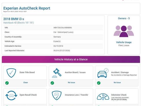The image size is (141, 106).
Task: Click the Experian AutoCheck Report title
Action: [x=27, y=8]
